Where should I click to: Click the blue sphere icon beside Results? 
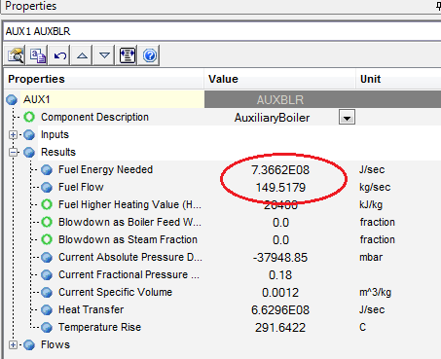coord(29,152)
